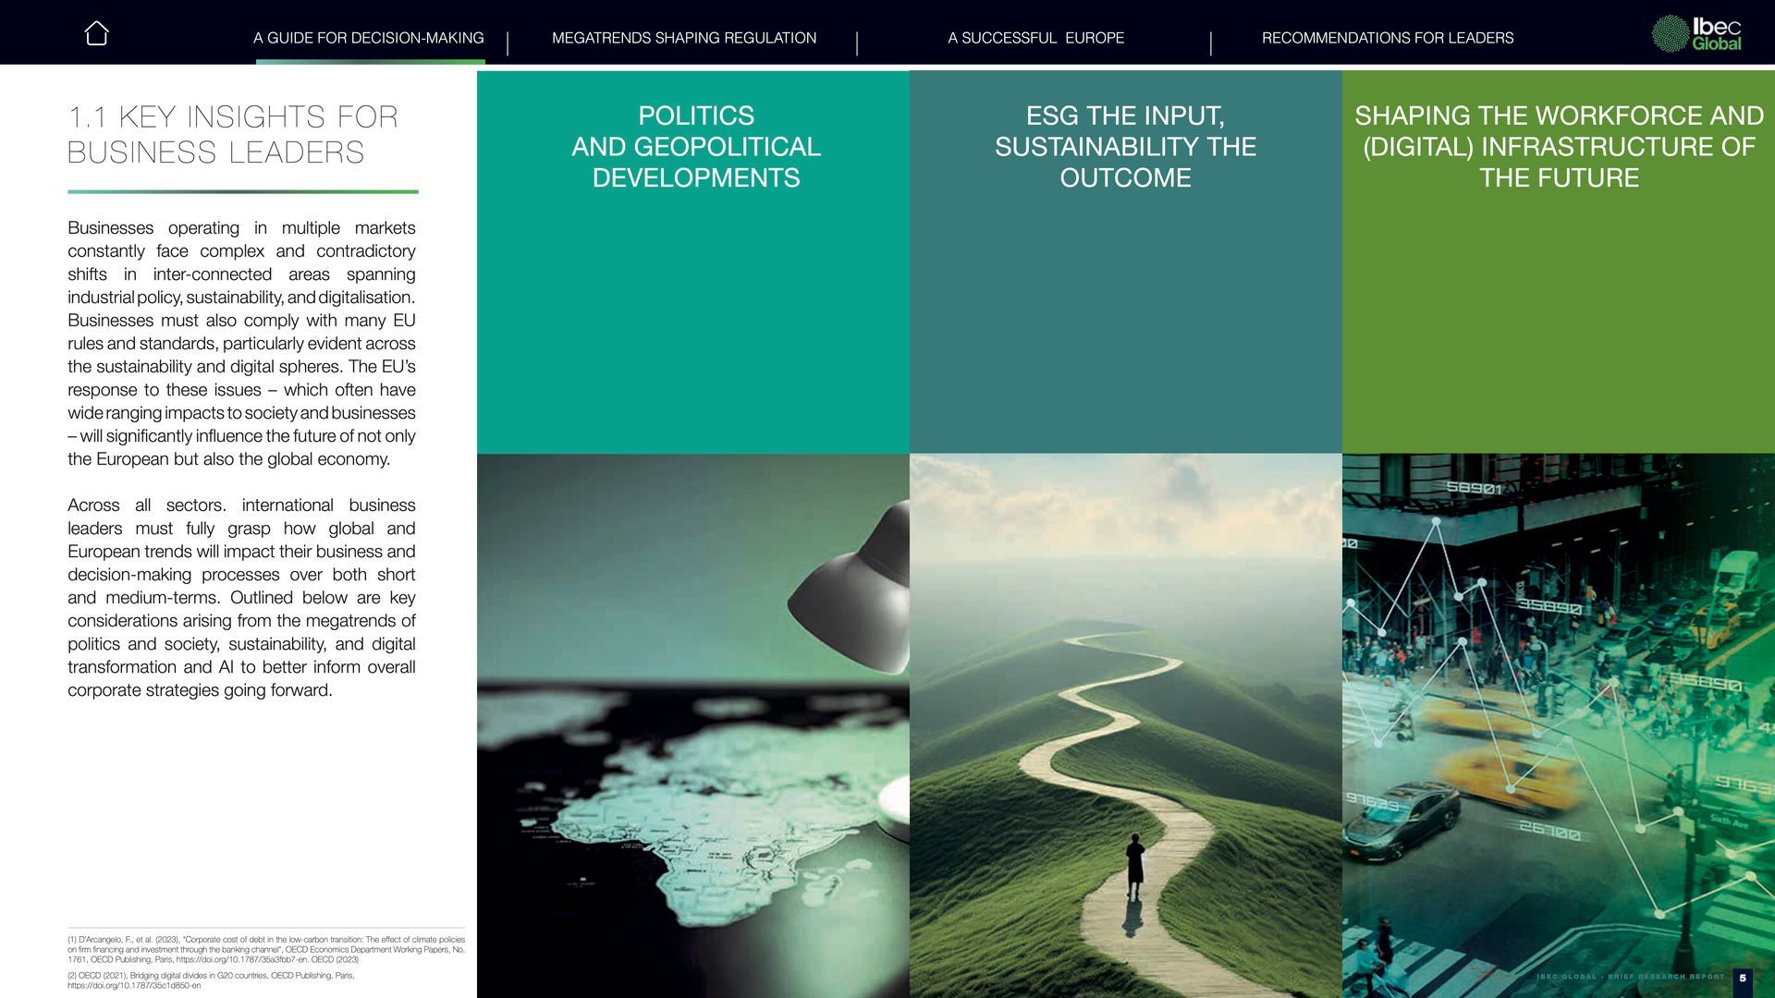
Task: Select Recommendations for Leaders tab
Action: (1387, 38)
